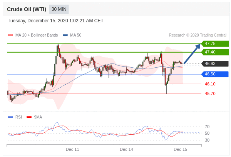Click the 30 MIN timeframe button
The width and height of the screenshot is (231, 157).
click(x=59, y=9)
